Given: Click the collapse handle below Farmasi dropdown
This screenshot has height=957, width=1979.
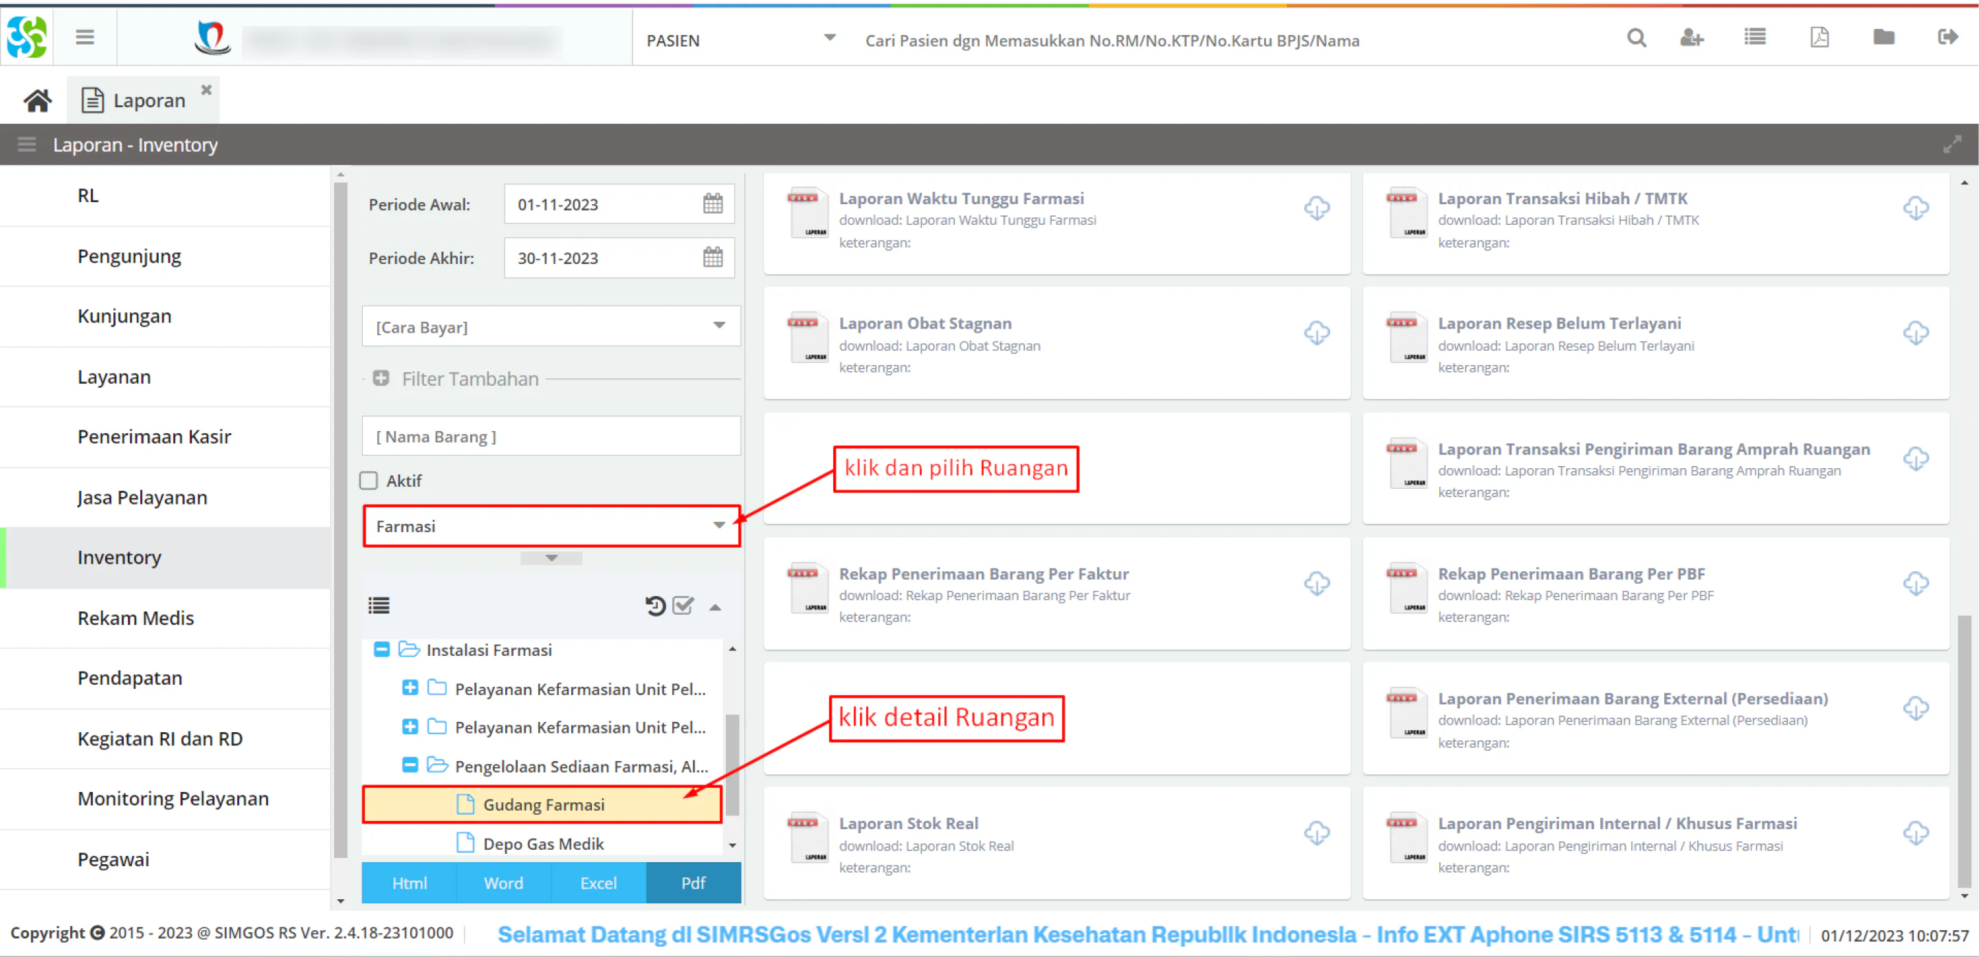Looking at the screenshot, I should [x=551, y=559].
